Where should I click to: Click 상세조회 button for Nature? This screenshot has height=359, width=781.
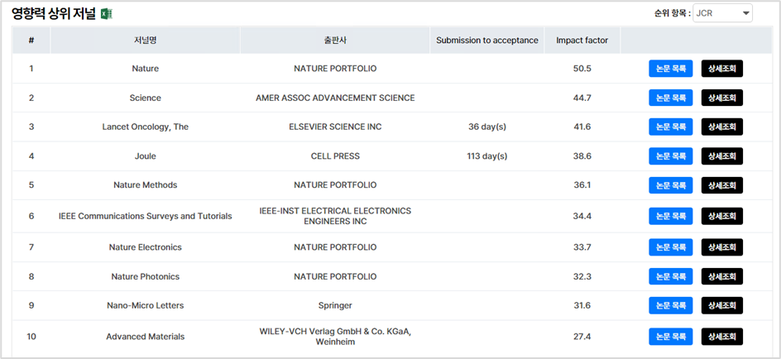tap(721, 69)
